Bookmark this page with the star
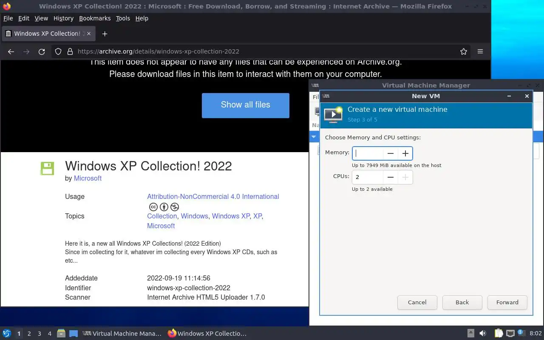Image resolution: width=544 pixels, height=340 pixels. tap(464, 51)
